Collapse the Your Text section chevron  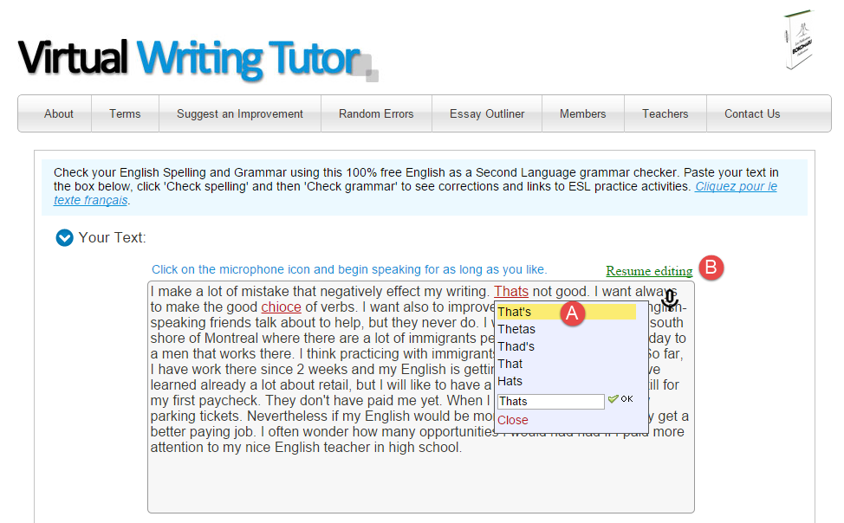coord(65,237)
